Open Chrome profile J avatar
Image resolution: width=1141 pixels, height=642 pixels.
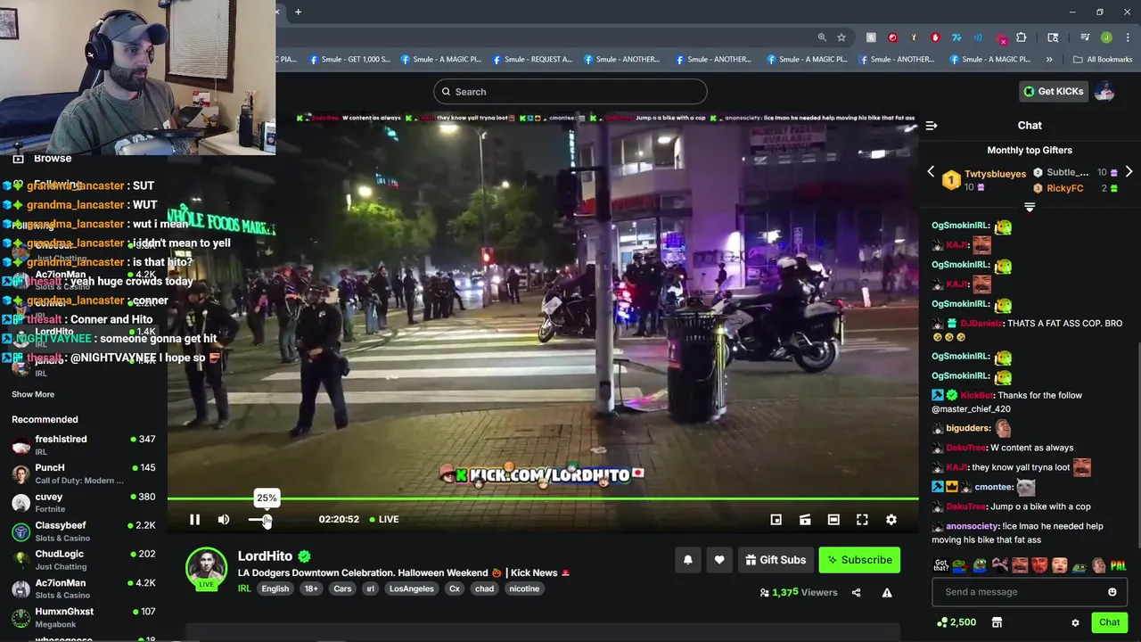[1106, 37]
